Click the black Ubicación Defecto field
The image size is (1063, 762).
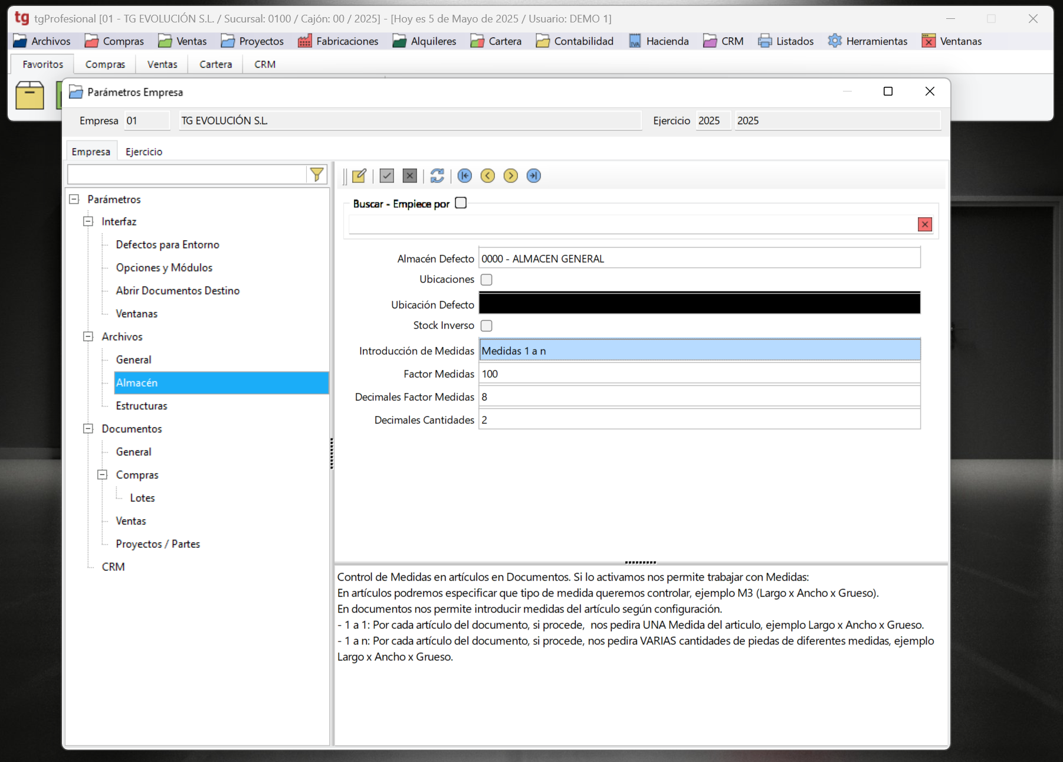[700, 303]
